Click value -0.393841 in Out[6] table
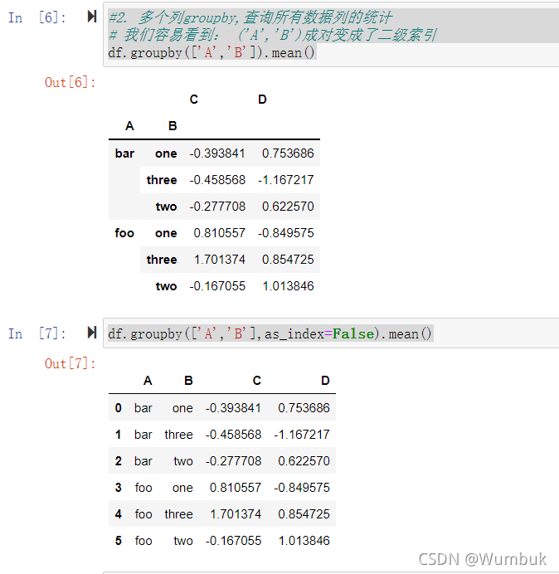 217,153
